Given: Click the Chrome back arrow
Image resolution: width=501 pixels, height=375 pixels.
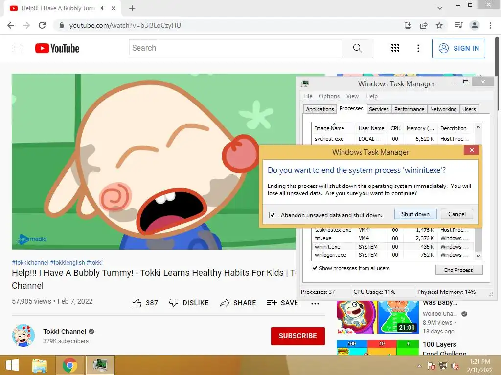Looking at the screenshot, I should pos(11,25).
